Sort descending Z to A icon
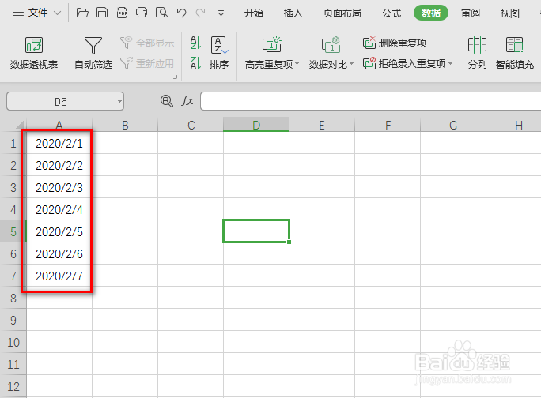 coord(195,63)
